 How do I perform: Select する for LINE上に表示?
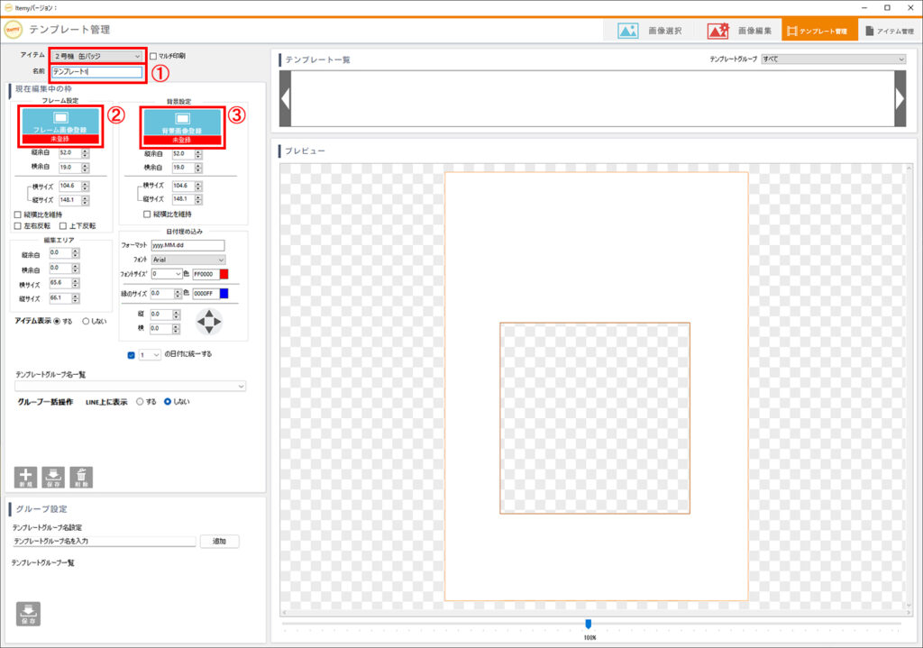click(140, 401)
